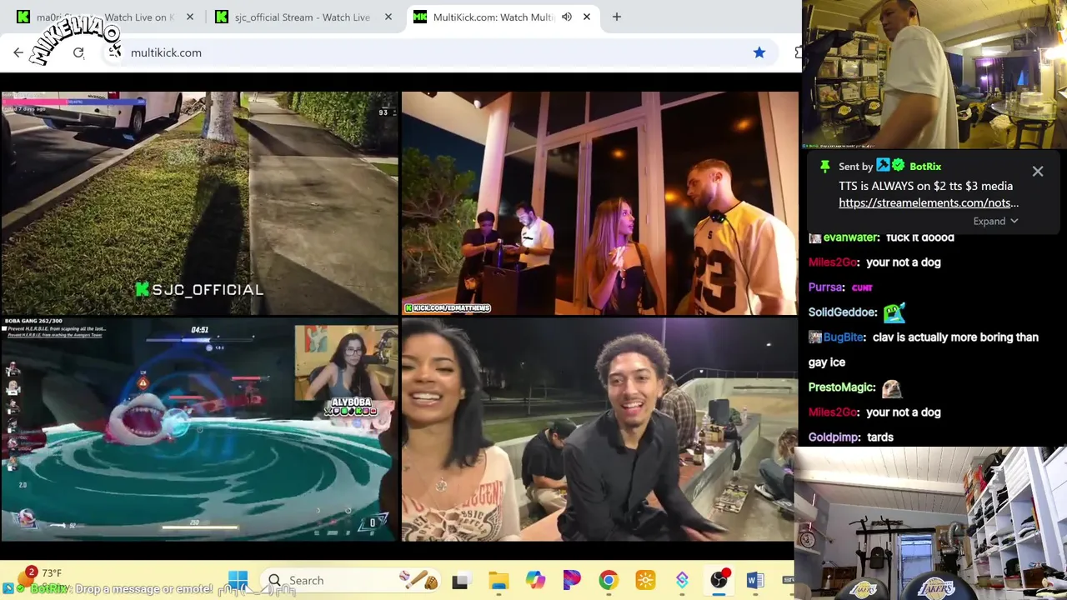This screenshot has width=1067, height=600.
Task: Launch Copilot from the taskbar
Action: pos(535,580)
